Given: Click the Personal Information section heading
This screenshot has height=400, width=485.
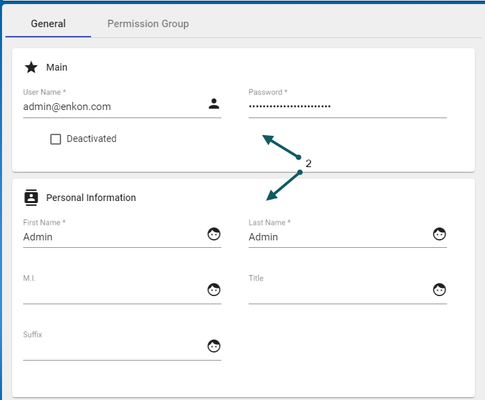Looking at the screenshot, I should pos(91,198).
